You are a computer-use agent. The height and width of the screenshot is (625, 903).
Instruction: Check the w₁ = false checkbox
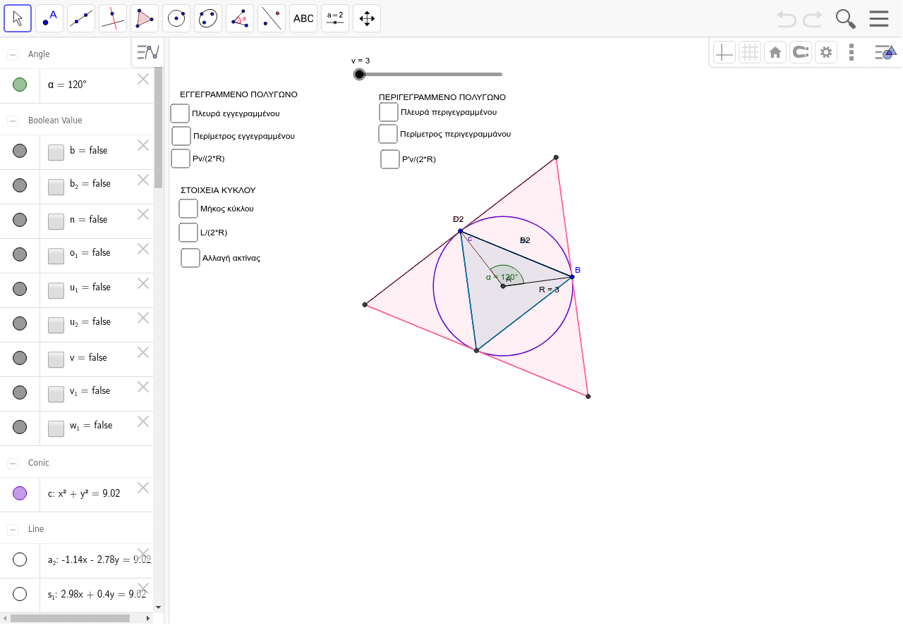point(56,428)
